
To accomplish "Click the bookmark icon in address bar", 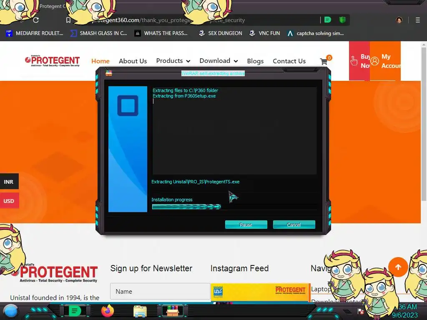I will (68, 20).
